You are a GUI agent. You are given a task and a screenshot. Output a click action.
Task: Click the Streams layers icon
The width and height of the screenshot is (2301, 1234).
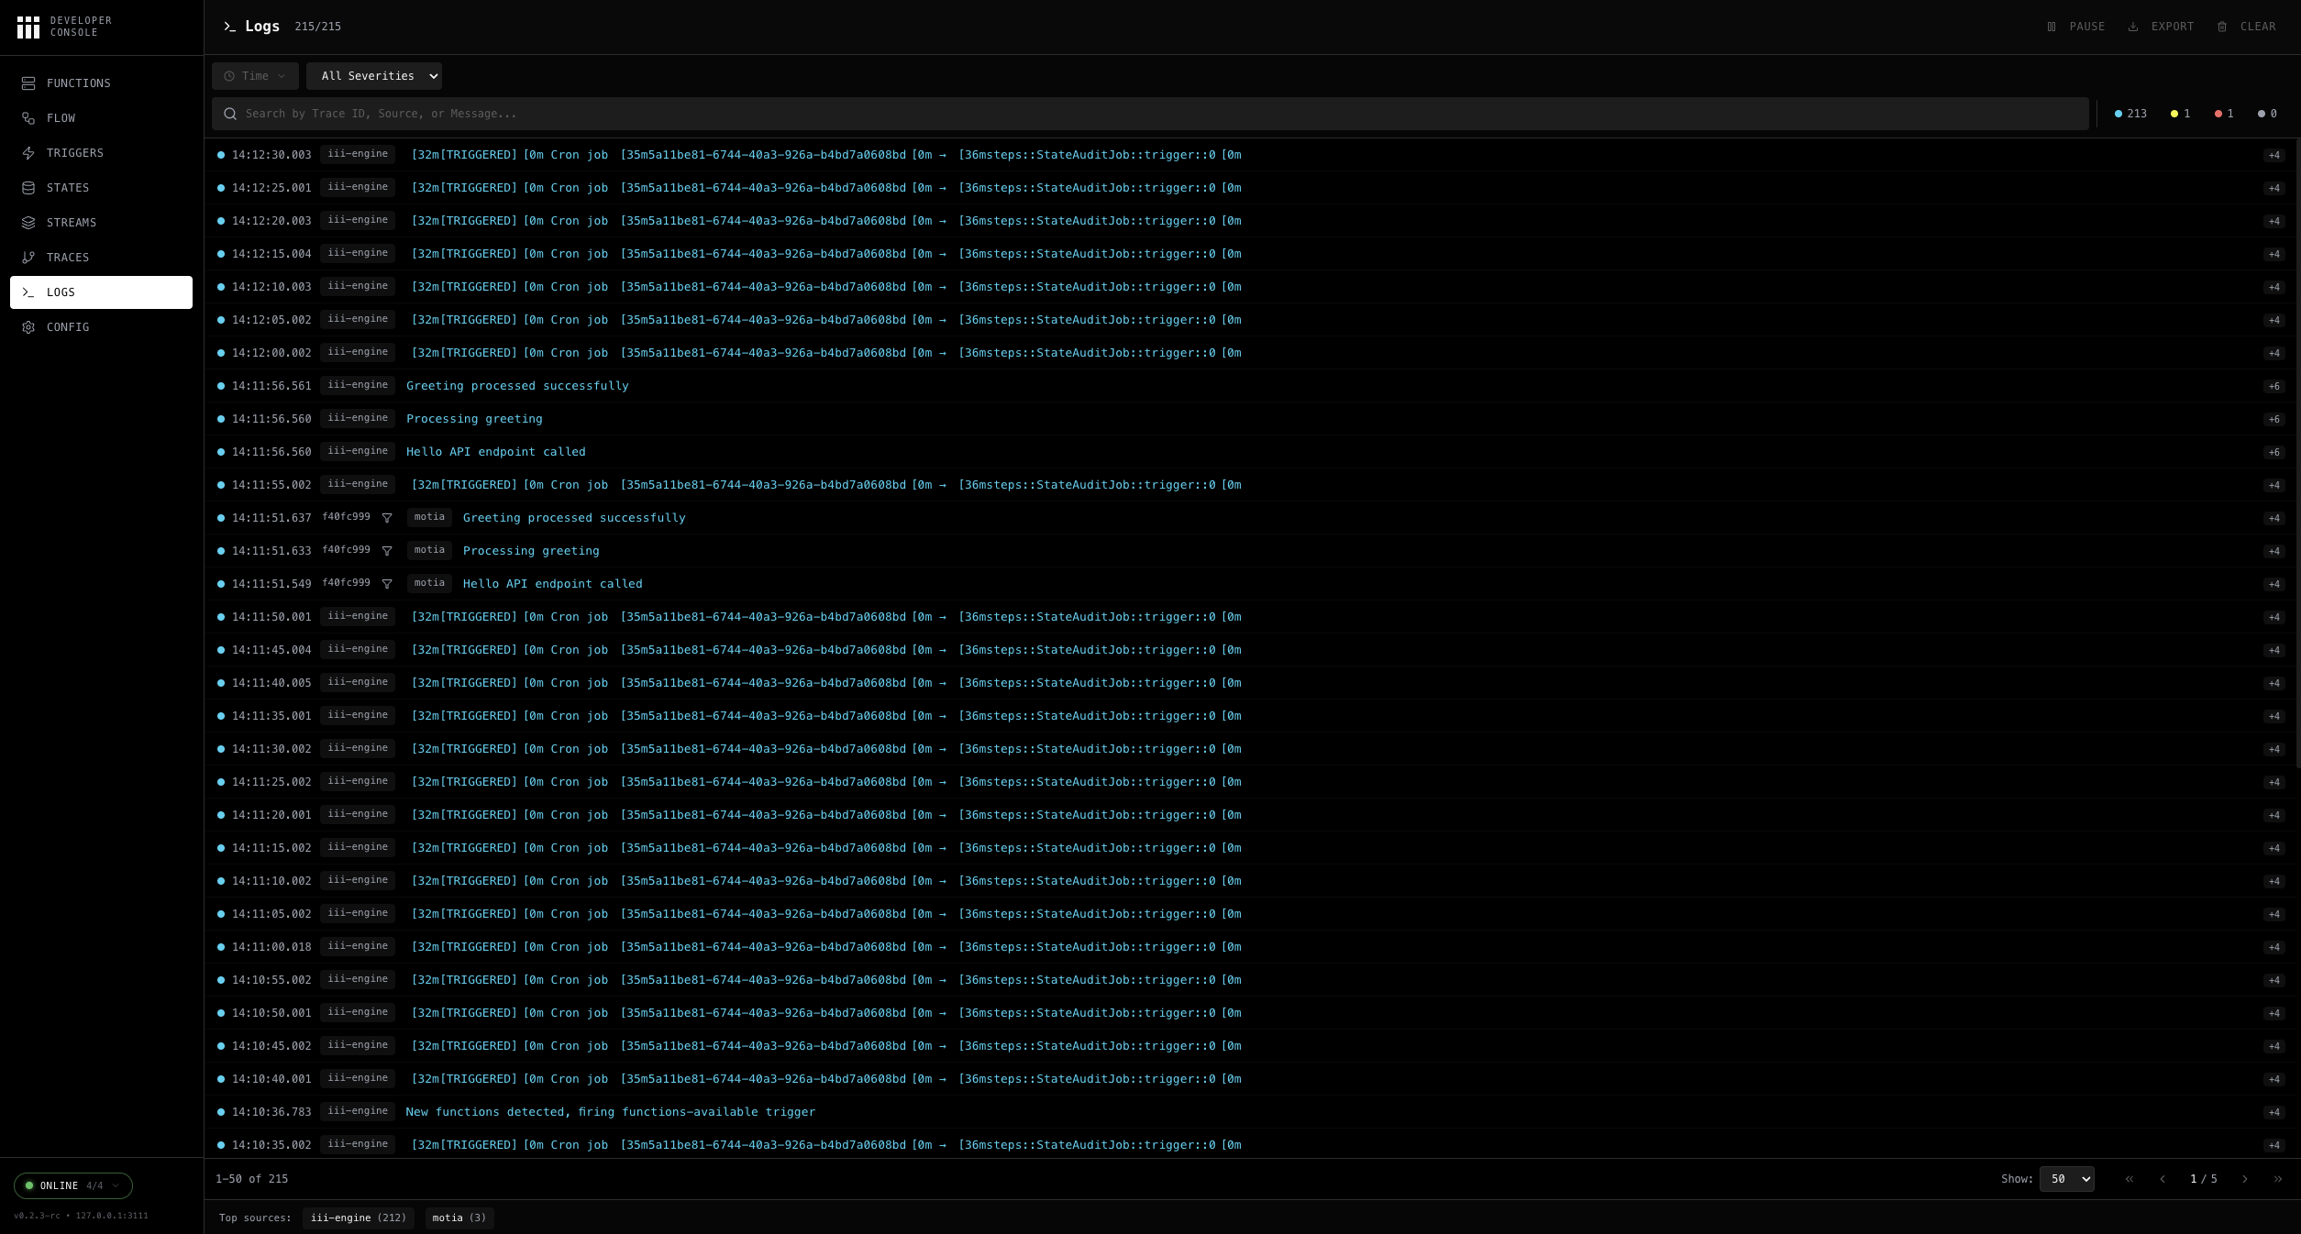28,223
